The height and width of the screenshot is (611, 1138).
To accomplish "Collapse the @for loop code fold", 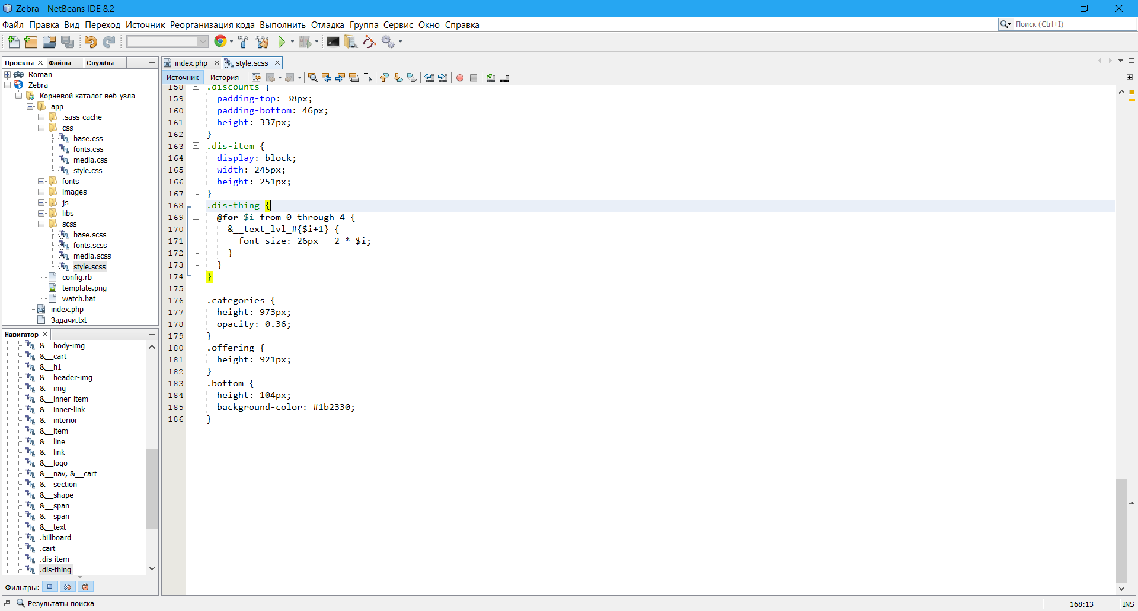I will tap(196, 217).
